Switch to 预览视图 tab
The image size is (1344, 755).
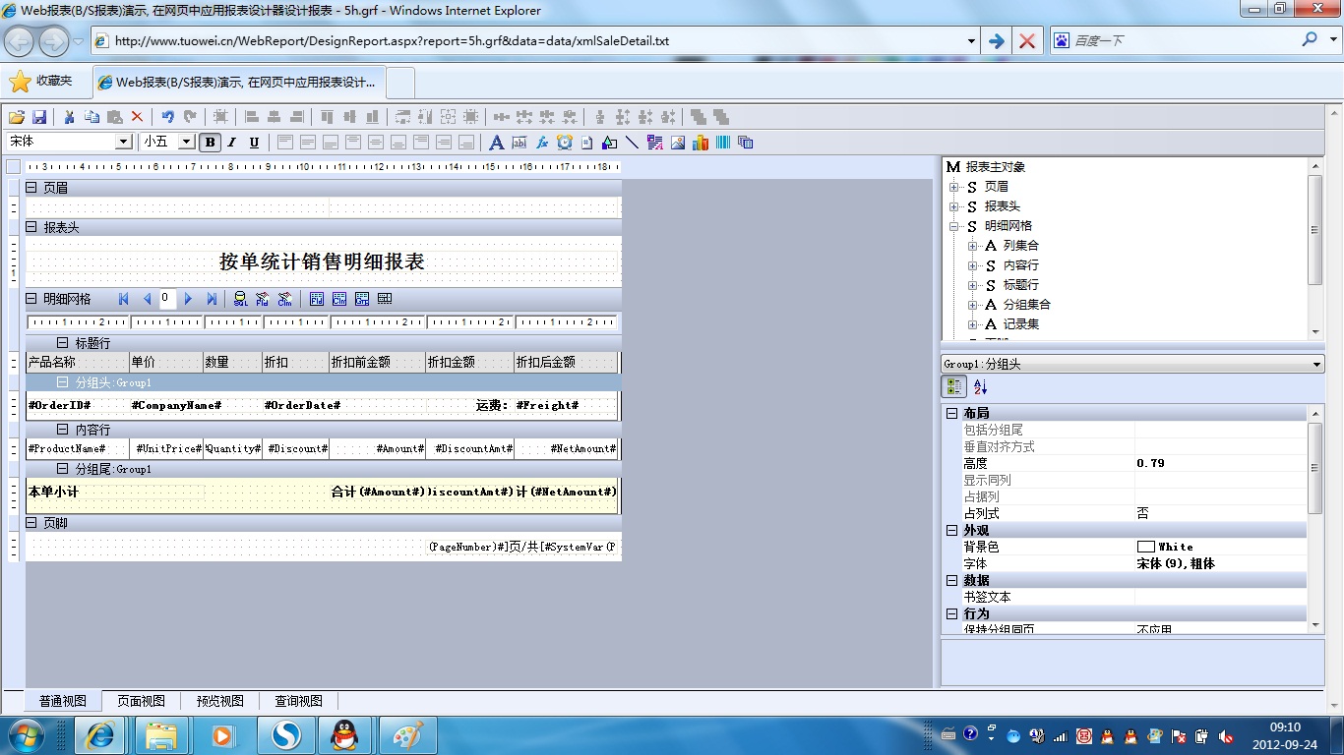tap(219, 701)
